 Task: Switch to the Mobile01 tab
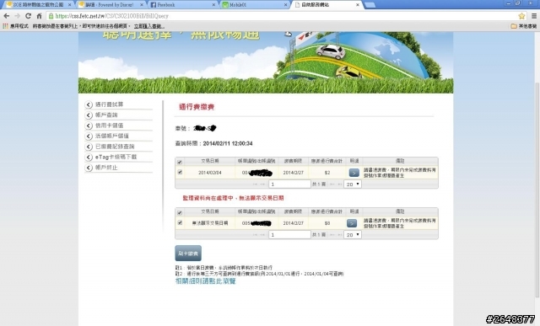tap(255, 5)
